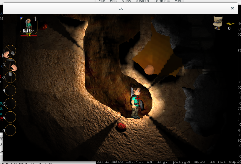Select empty inventory slot 4
241x164 pixels.
pos(10,91)
